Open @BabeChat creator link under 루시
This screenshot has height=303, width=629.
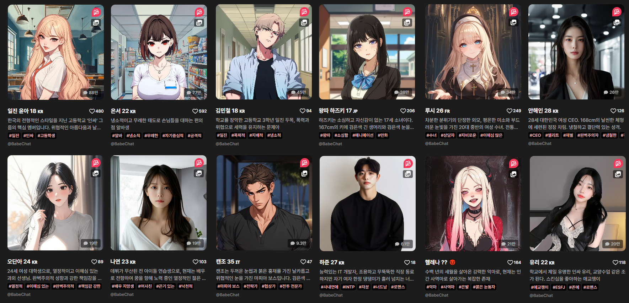[x=437, y=144]
